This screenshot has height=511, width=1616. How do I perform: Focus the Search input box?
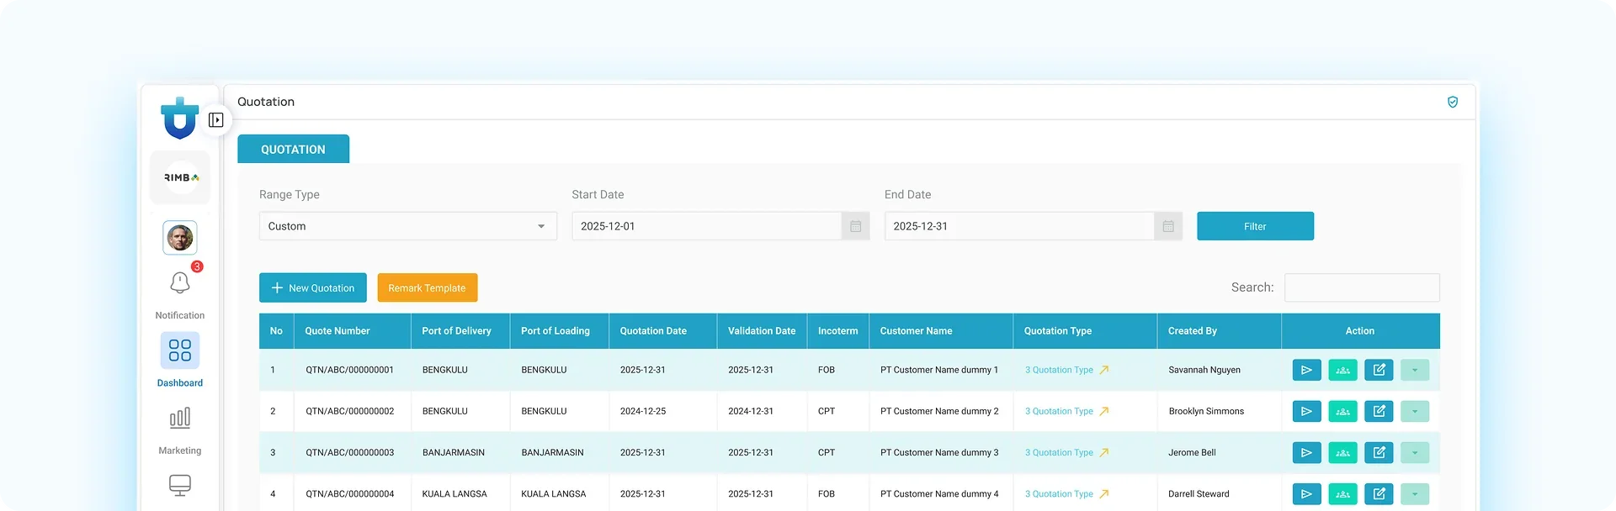click(1362, 287)
